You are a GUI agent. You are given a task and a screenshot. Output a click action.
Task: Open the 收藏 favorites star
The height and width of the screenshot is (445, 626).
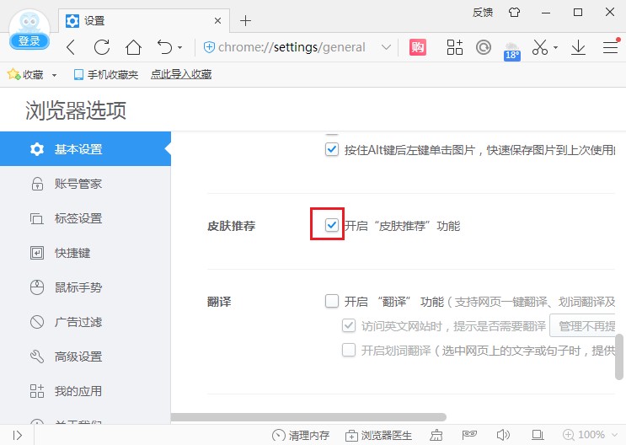[24, 74]
